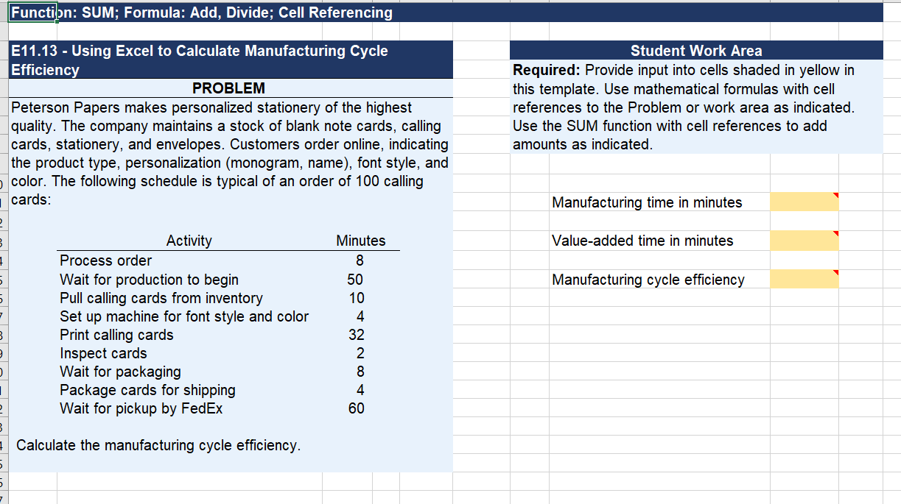Click the Student Work Area header cell

tap(696, 50)
